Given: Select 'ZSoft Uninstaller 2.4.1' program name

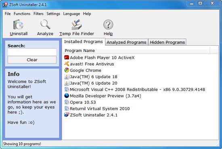Looking at the screenshot, I should (x=94, y=115).
